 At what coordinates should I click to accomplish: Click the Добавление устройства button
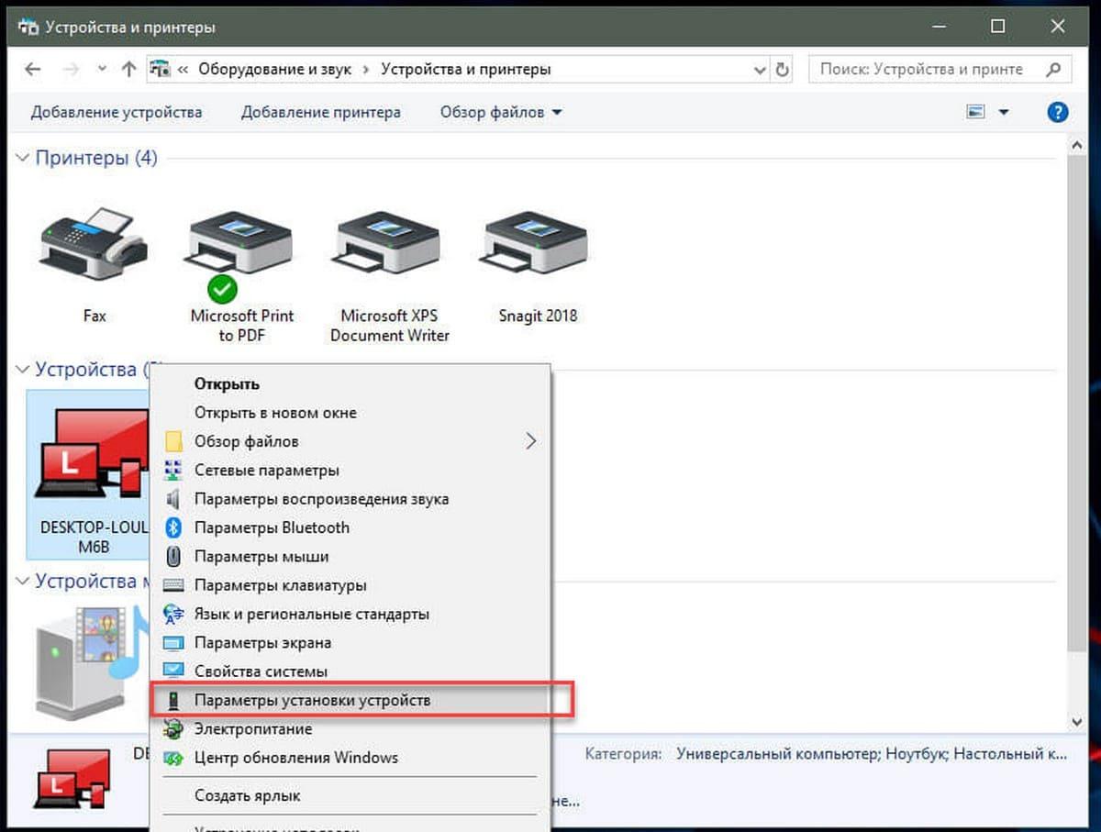click(x=117, y=113)
